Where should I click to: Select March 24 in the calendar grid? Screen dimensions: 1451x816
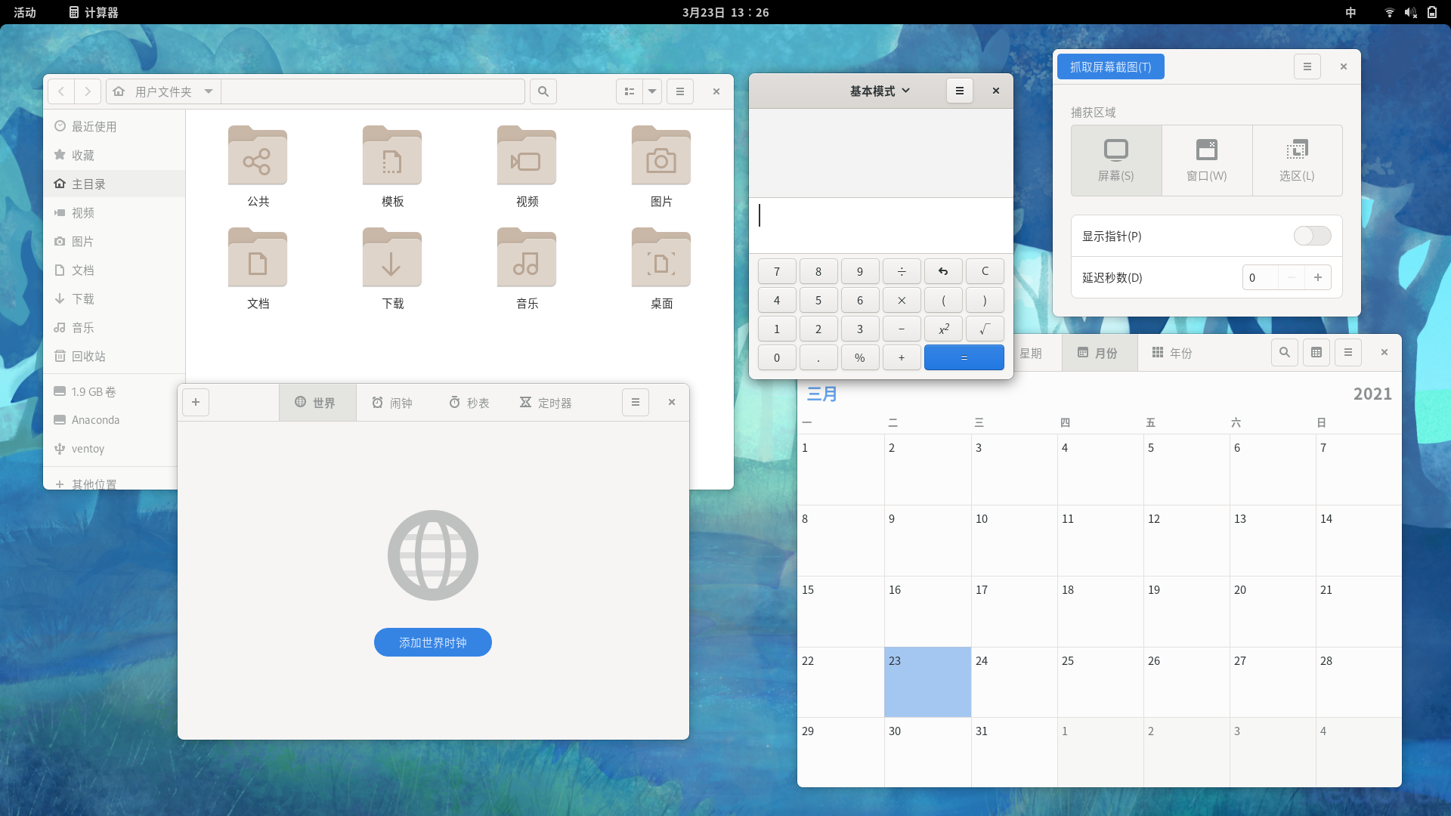tap(1013, 681)
